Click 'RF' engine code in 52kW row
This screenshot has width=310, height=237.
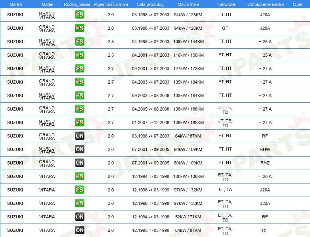click(x=265, y=217)
